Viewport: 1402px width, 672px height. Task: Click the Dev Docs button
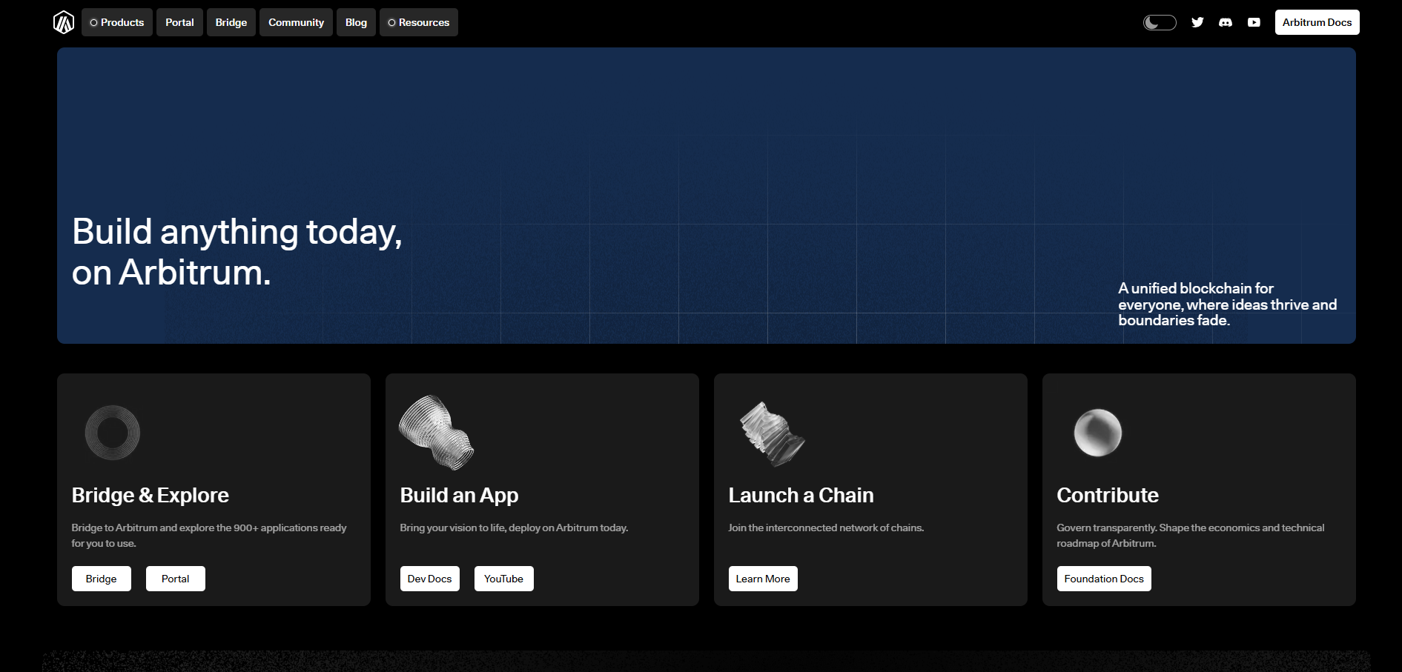pyautogui.click(x=430, y=579)
